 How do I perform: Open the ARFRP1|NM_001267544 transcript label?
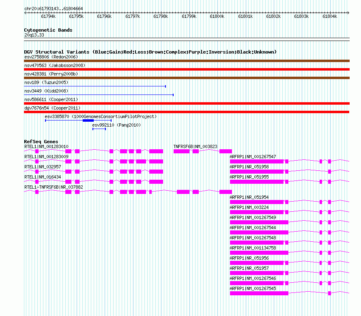253,228
